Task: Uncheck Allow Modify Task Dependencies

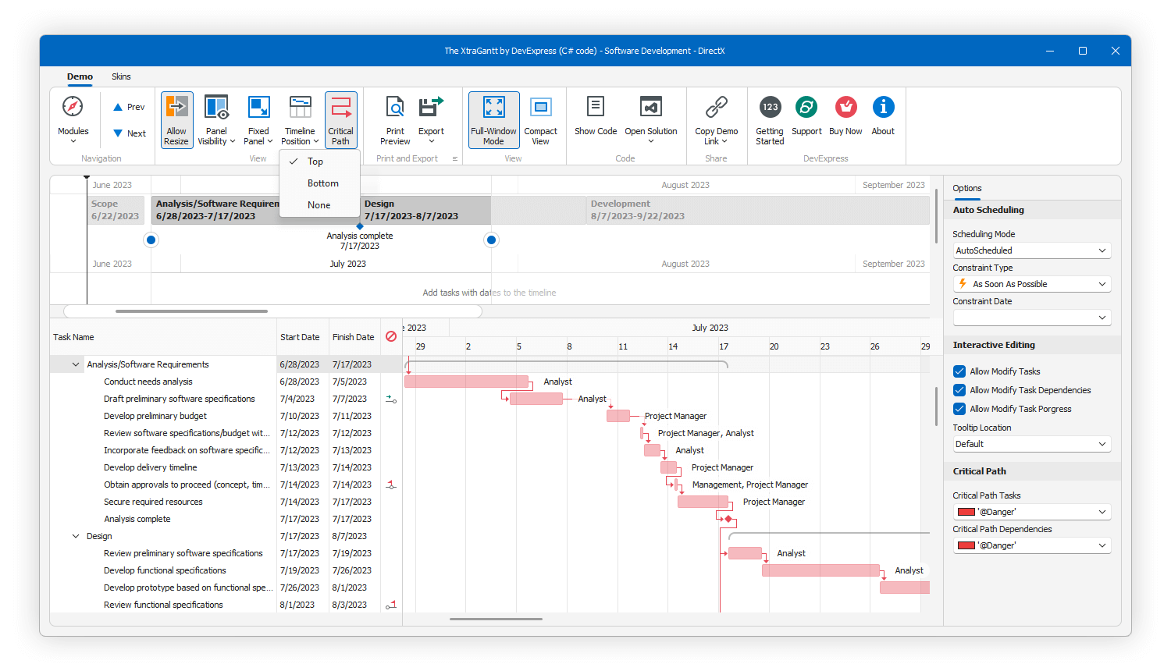Action: (959, 389)
